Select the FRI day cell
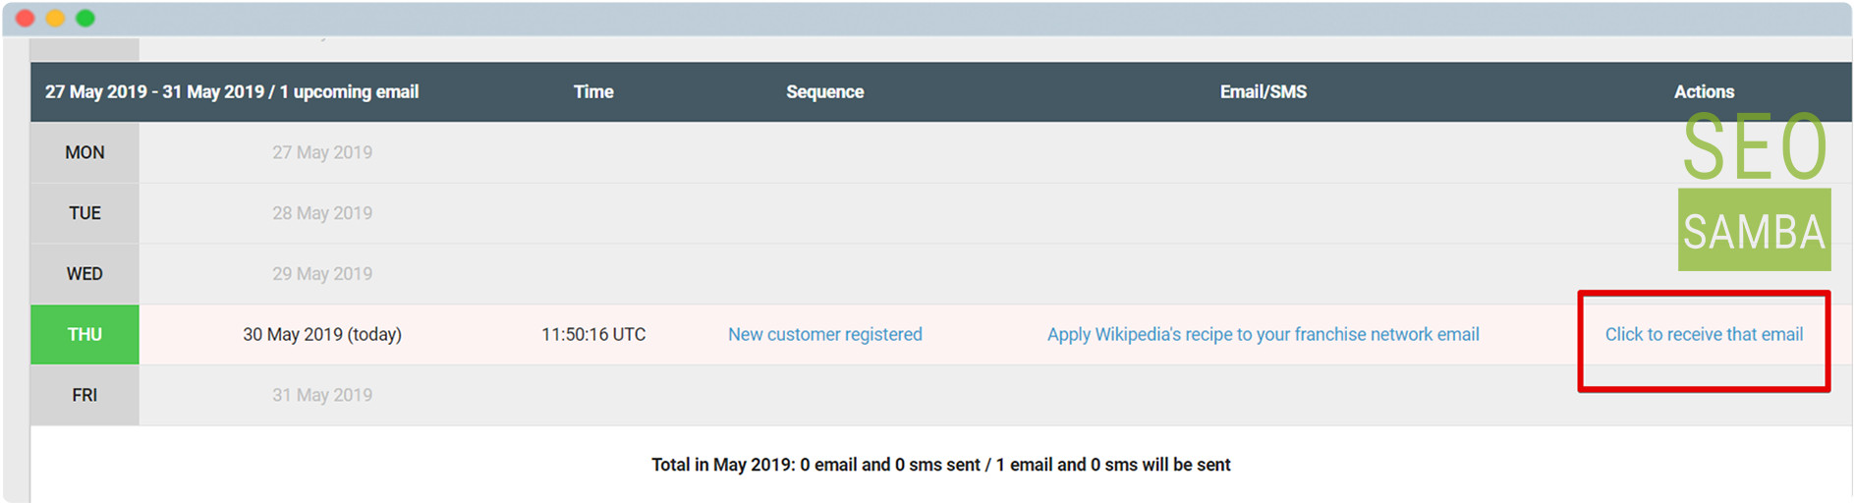This screenshot has height=503, width=1854. 84,395
